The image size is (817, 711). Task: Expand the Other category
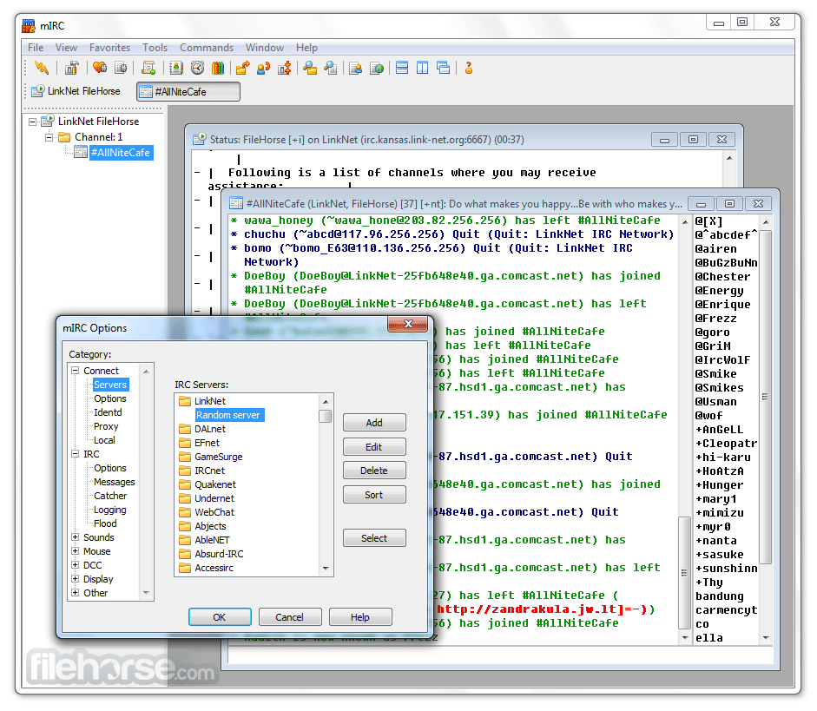75,593
